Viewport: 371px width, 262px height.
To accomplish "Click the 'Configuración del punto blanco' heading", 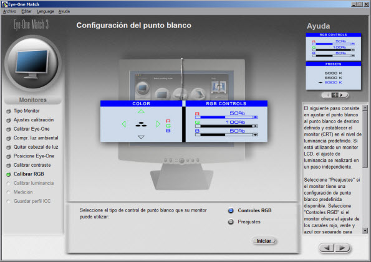I will click(x=133, y=26).
